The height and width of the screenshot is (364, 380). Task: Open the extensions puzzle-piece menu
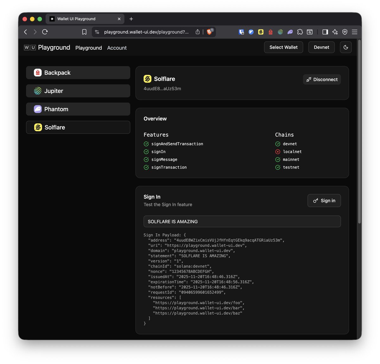point(300,32)
